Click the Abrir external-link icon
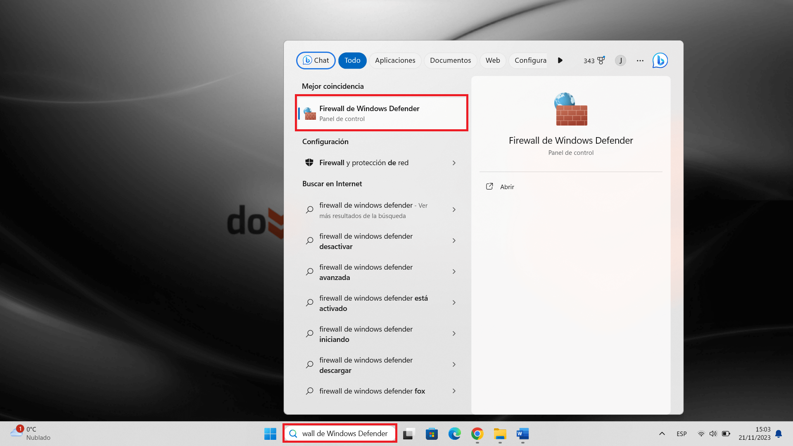 click(489, 186)
